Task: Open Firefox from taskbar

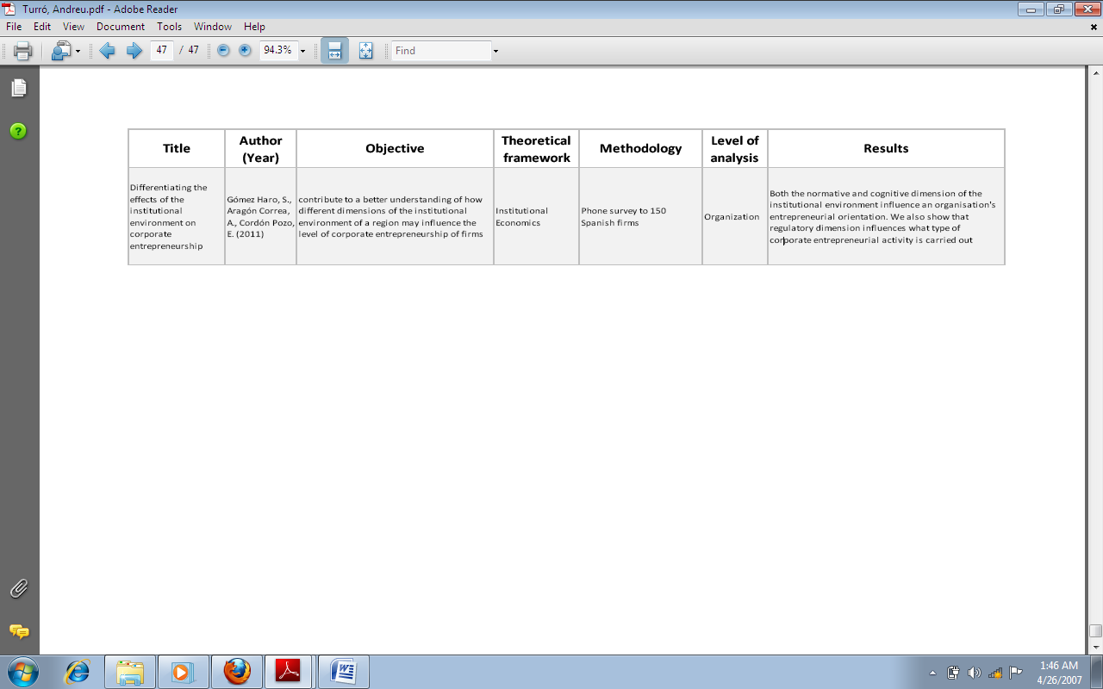Action: coord(236,671)
